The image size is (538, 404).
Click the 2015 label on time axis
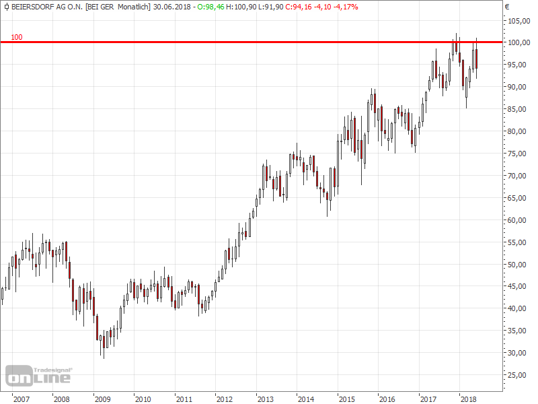(346, 399)
